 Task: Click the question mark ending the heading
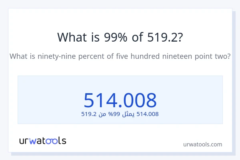[x=181, y=37]
